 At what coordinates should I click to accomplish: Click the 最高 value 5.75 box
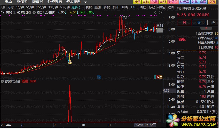tap(203, 82)
